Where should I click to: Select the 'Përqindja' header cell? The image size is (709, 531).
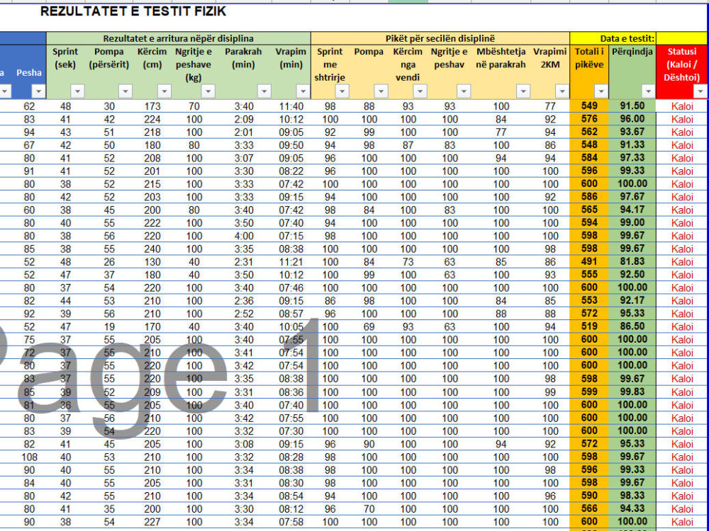click(x=632, y=72)
